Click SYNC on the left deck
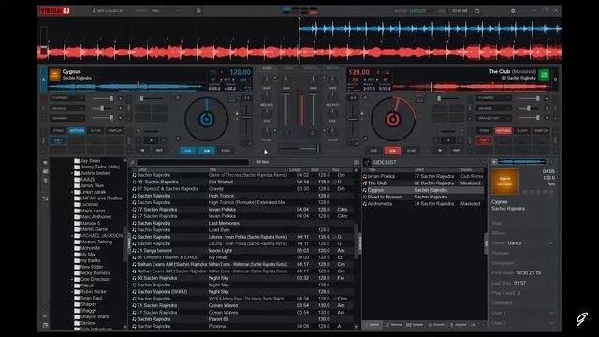The width and height of the screenshot is (599, 337). pos(226,151)
